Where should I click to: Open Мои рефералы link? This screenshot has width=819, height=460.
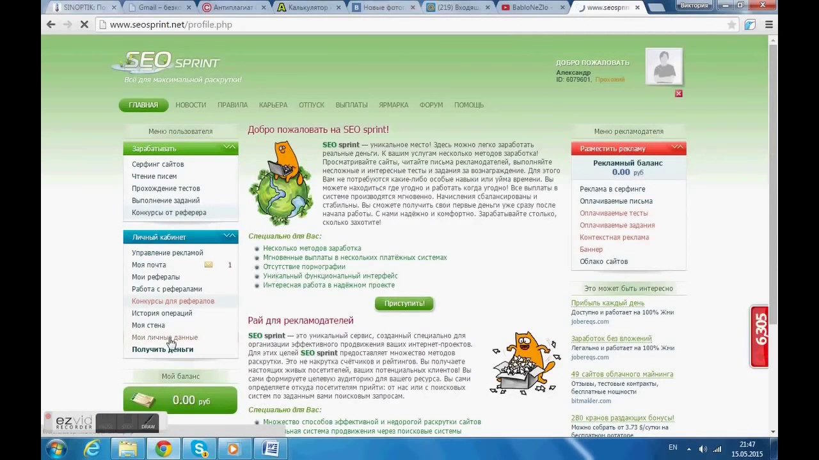[x=155, y=277]
